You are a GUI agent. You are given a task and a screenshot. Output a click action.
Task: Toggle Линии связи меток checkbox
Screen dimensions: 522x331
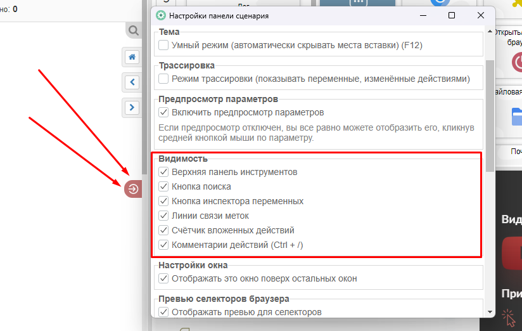pos(163,216)
